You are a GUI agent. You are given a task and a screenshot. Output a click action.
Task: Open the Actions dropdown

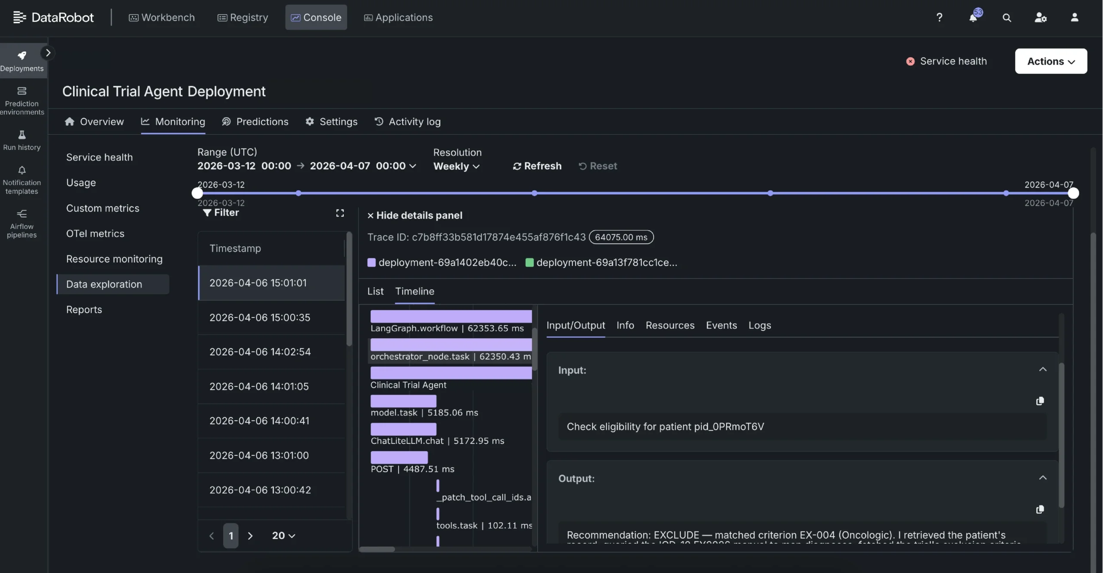pos(1051,61)
